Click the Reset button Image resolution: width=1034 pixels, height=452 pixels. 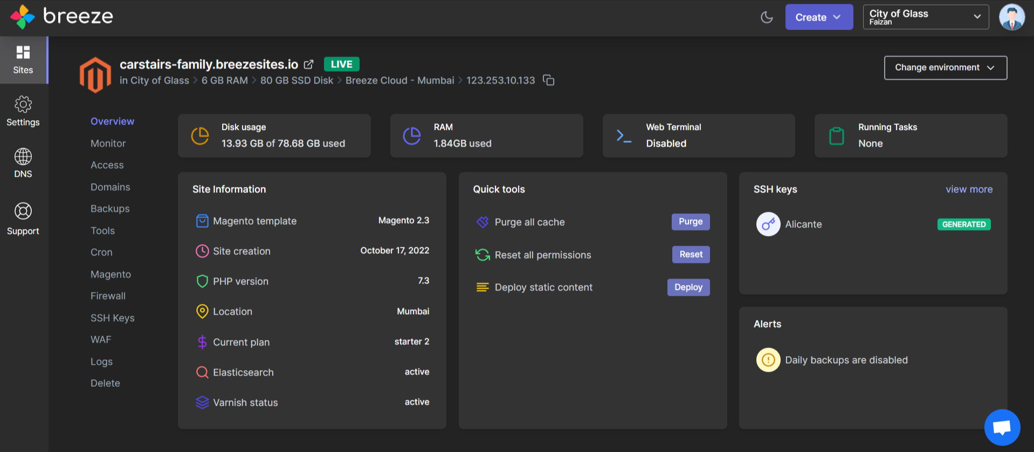(x=691, y=254)
